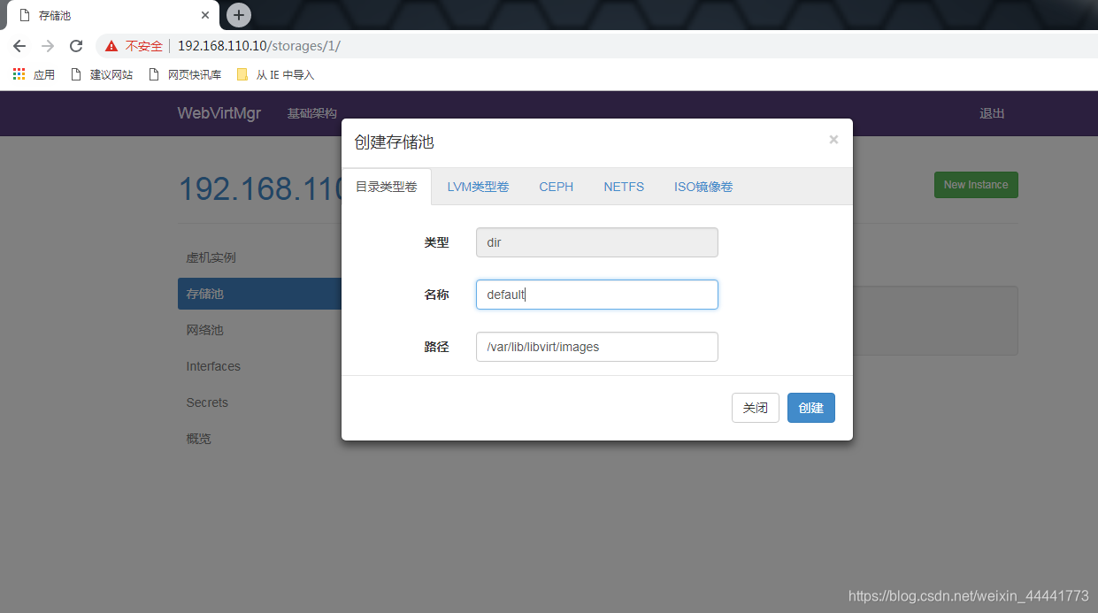Click the 类型 field containing dir
Viewport: 1098px width, 613px height.
(597, 242)
